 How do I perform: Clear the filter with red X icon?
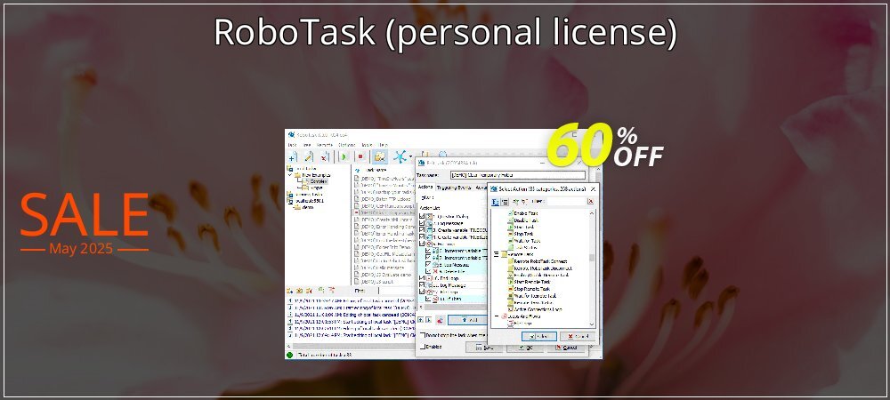pos(590,202)
